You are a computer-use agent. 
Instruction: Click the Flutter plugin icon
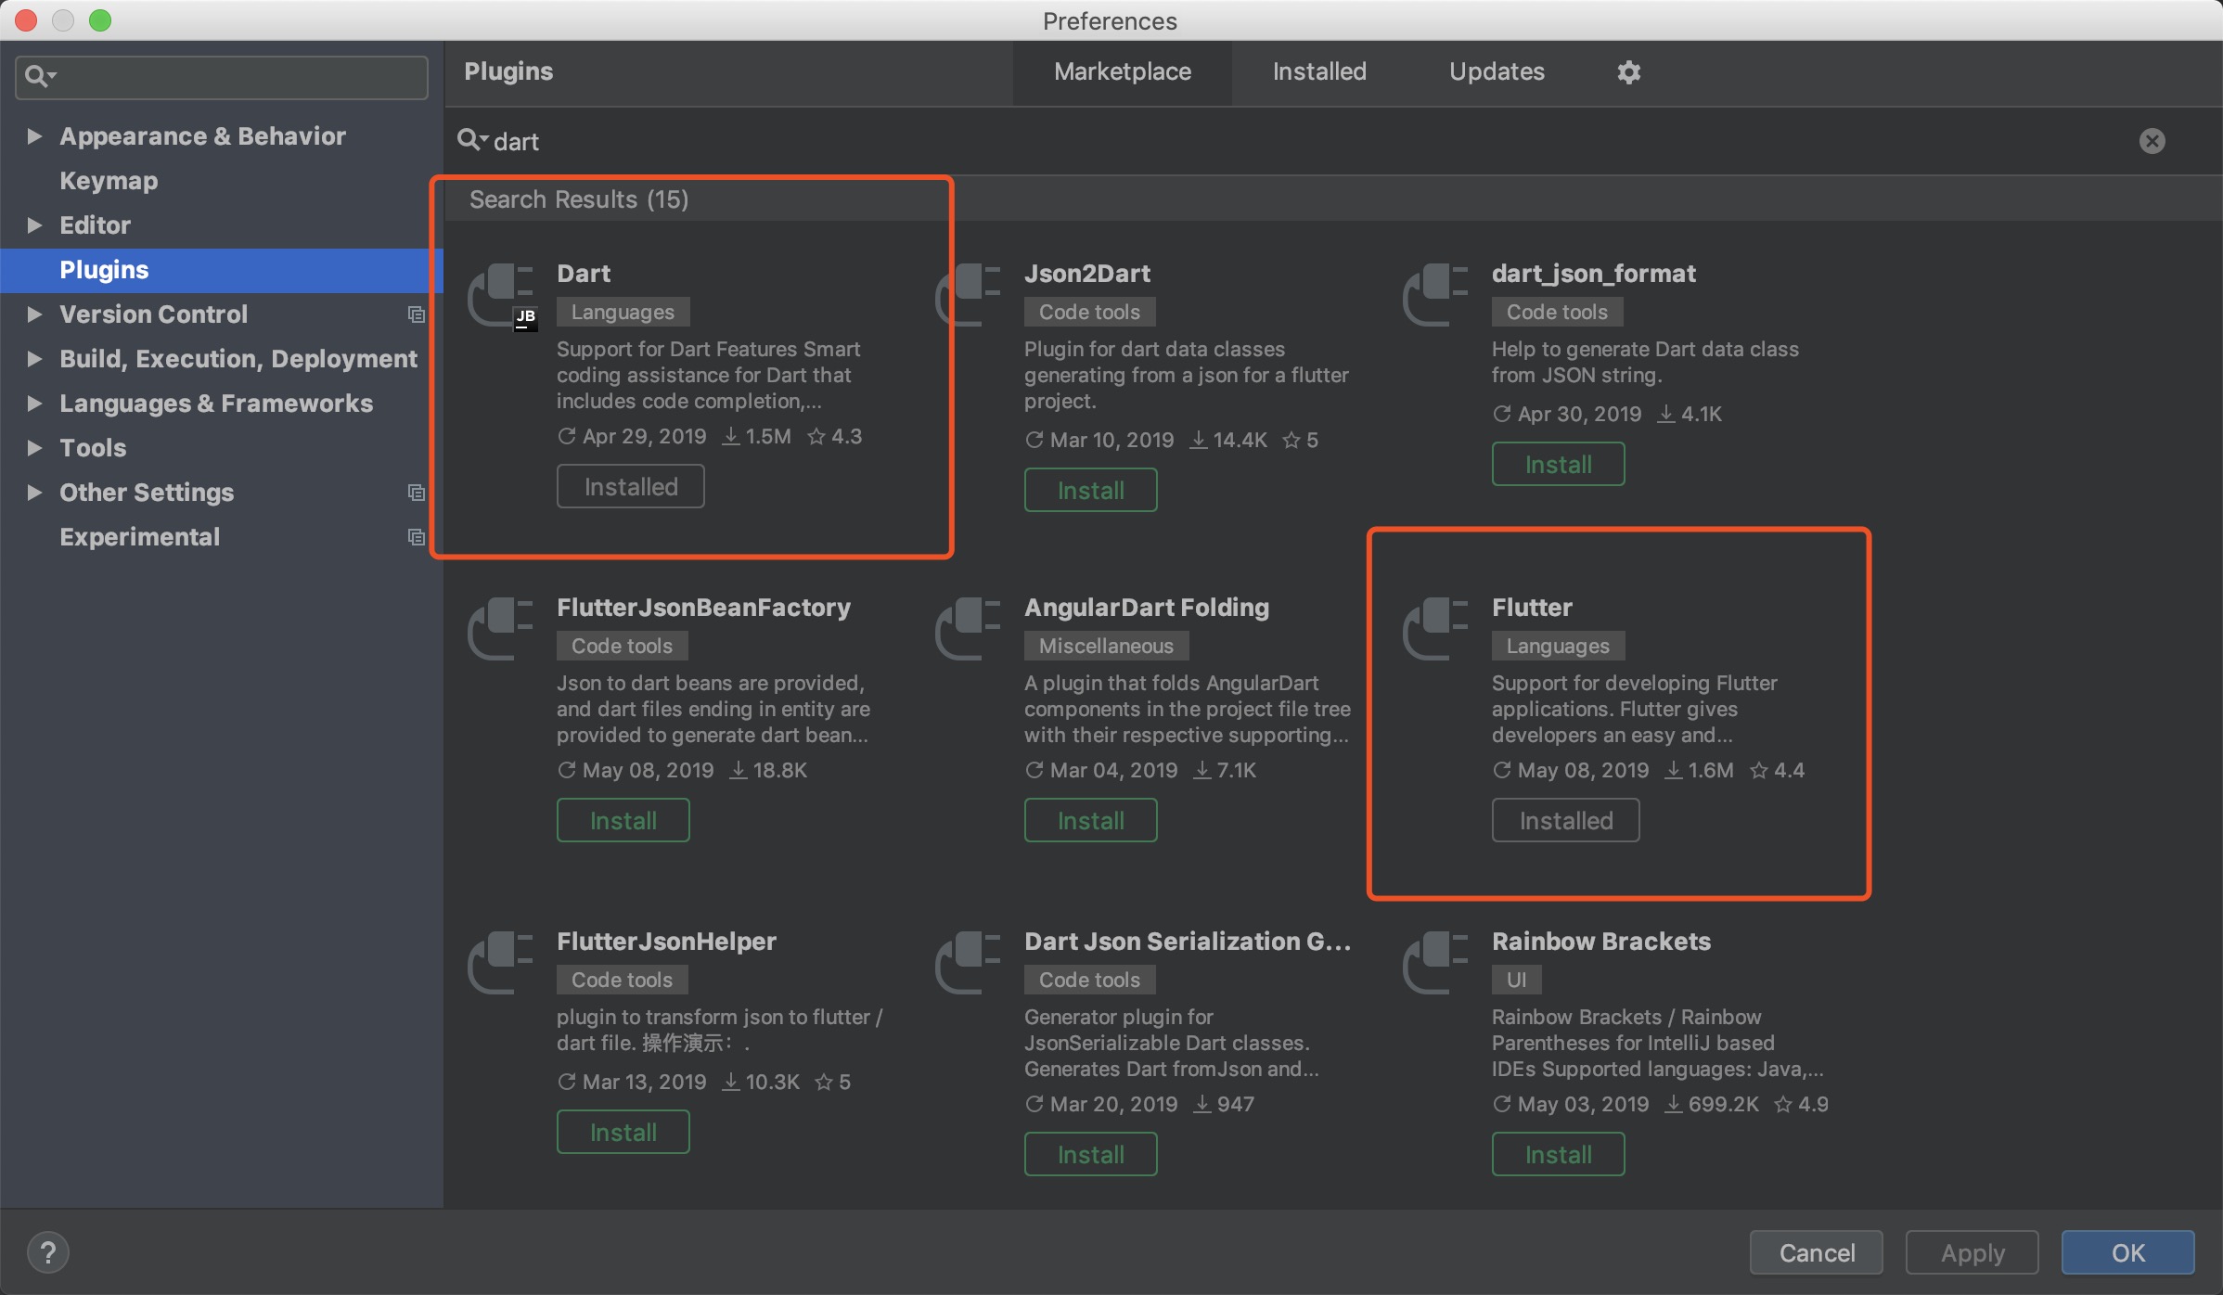pos(1437,629)
